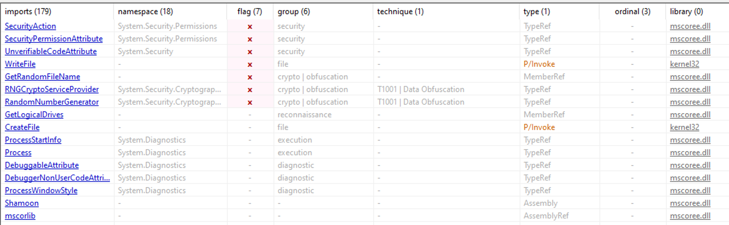
Task: Click the WriteFile import link
Action: pyautogui.click(x=20, y=64)
